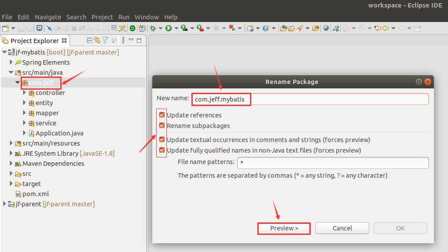Open the Window menu
This screenshot has height=252, width=448.
pyautogui.click(x=147, y=17)
